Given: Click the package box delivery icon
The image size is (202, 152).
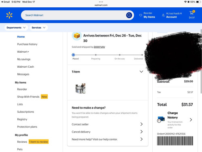Looking at the screenshot, I should [77, 36].
